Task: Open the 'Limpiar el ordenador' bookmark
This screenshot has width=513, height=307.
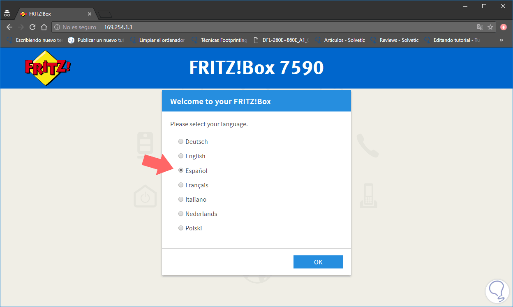Action: pos(158,40)
